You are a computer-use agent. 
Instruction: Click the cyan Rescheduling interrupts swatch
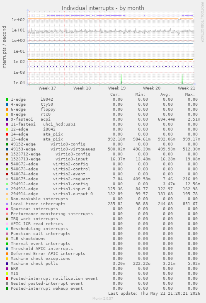(7, 229)
